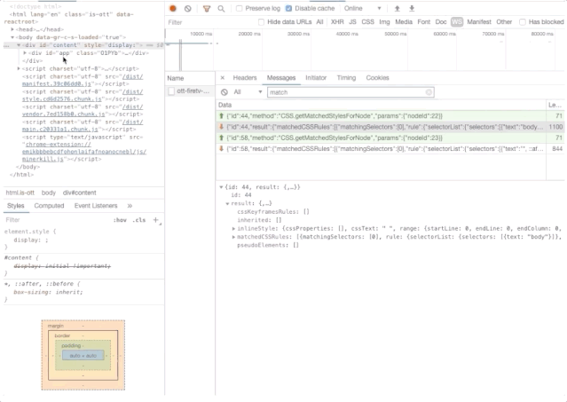Show more Styles pane tabs chevron
Screen dimensions: 567x402
coord(130,206)
